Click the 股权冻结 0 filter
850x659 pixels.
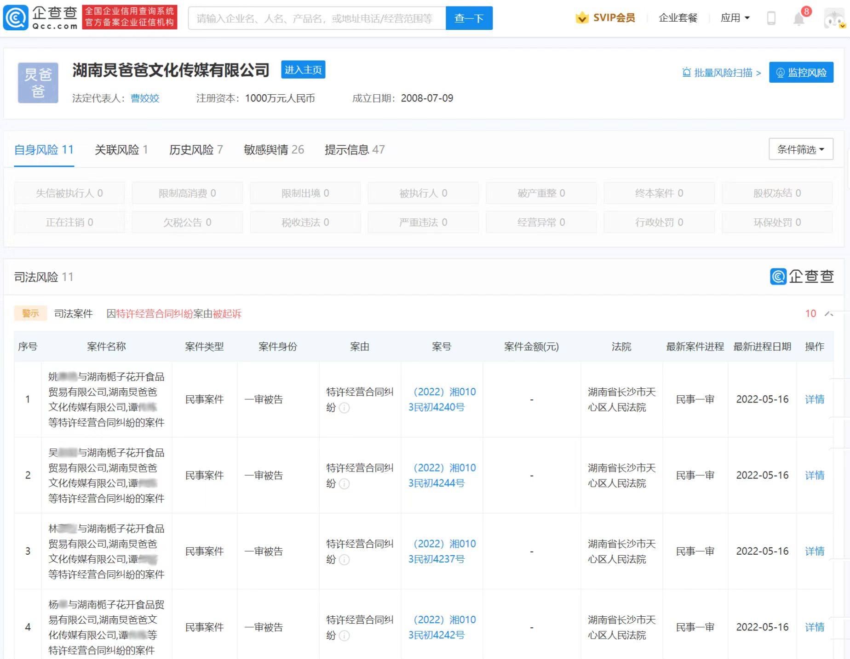coord(777,193)
